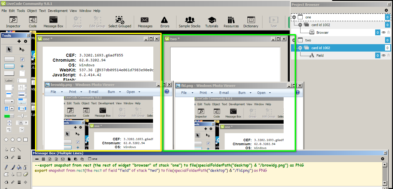Open the Edit menu
This screenshot has width=393, height=189.
point(12,11)
